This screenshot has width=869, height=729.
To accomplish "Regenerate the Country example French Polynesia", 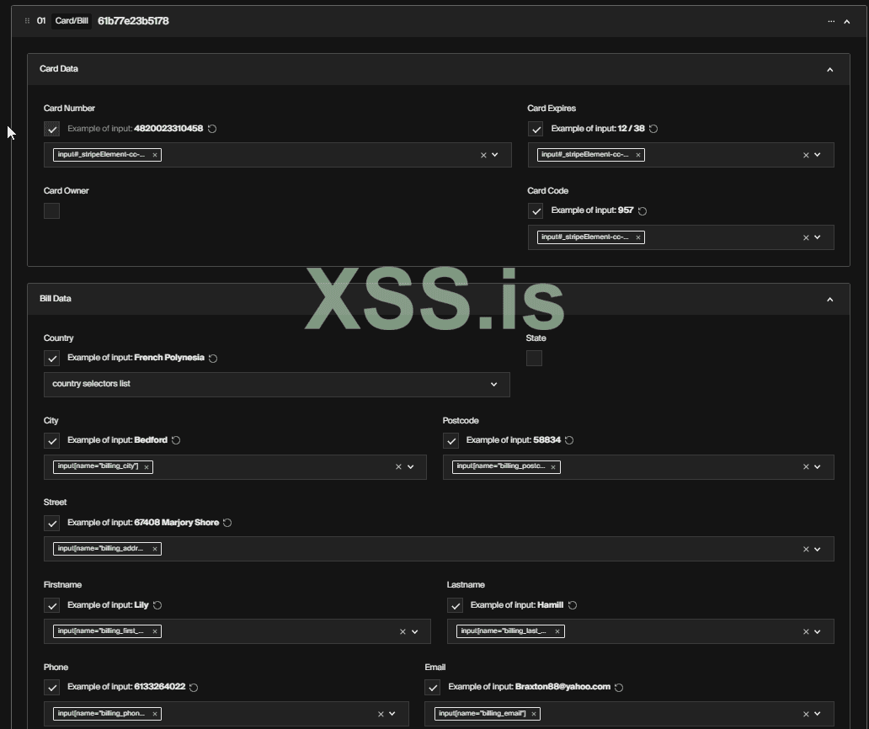I will 213,359.
